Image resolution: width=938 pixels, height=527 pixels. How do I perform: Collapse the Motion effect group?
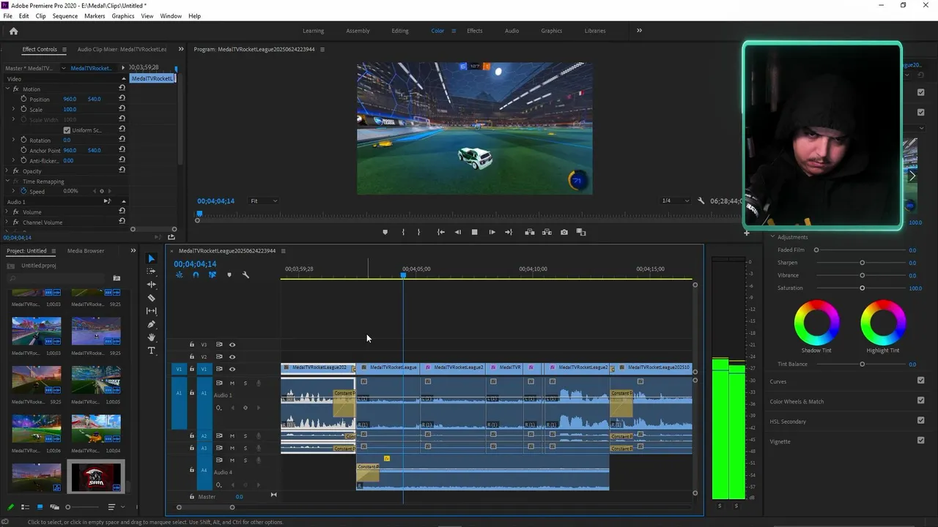tap(7, 89)
